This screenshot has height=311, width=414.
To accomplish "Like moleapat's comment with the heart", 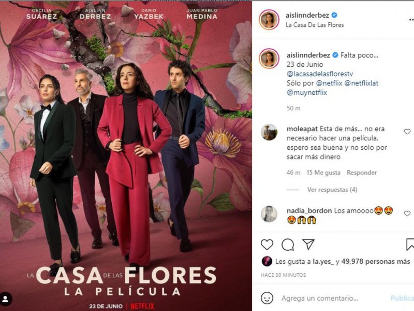I will (x=407, y=132).
